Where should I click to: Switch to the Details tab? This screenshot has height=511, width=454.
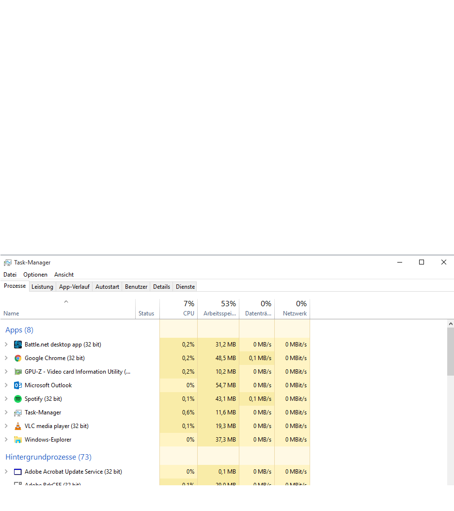(161, 287)
